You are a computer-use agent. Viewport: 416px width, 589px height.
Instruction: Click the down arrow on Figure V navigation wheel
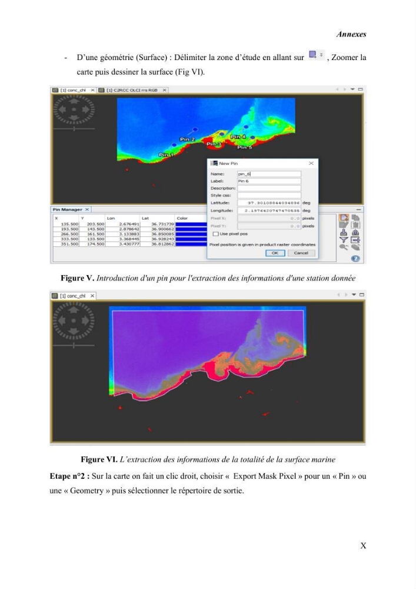pos(74,118)
